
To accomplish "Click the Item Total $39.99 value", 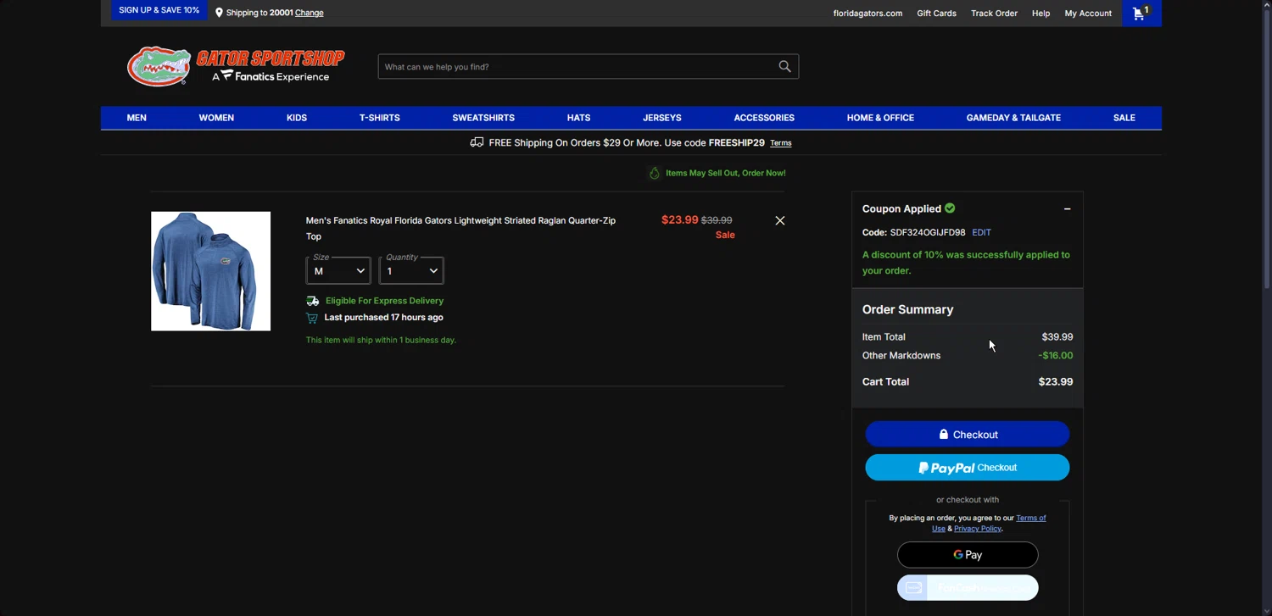I will click(x=1057, y=336).
